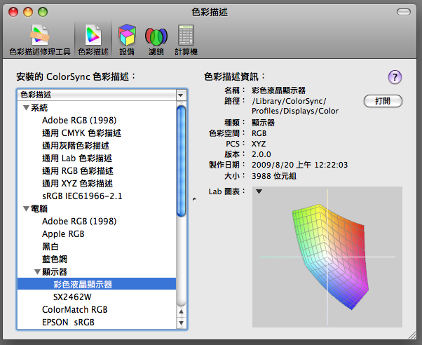Click the scroll up arrow in profile list

181,311
